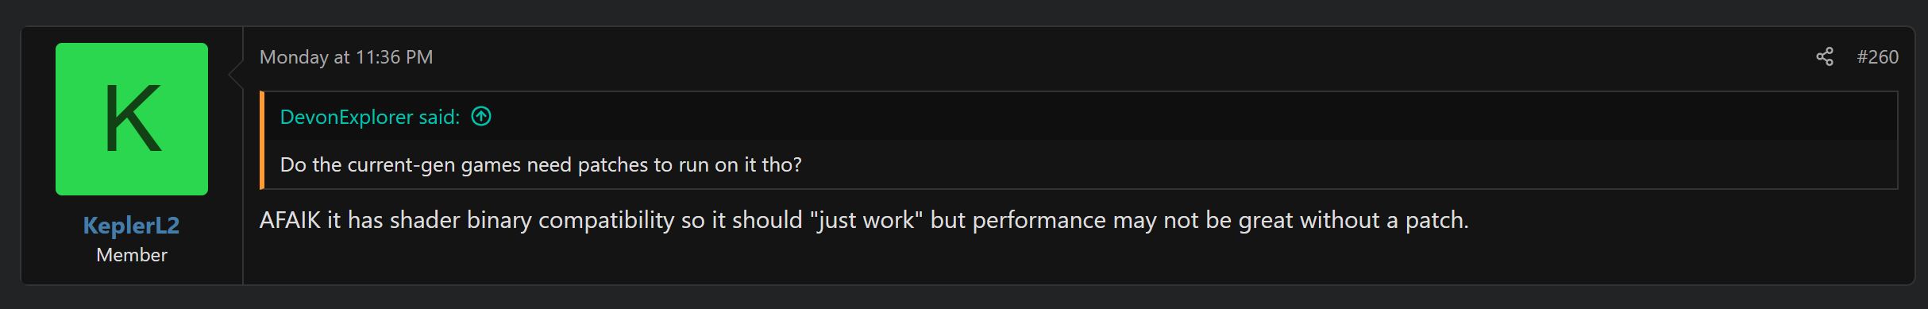Screen dimensions: 1928x309
Task: Click the Monday at 11:36 PM timestamp
Action: [346, 57]
